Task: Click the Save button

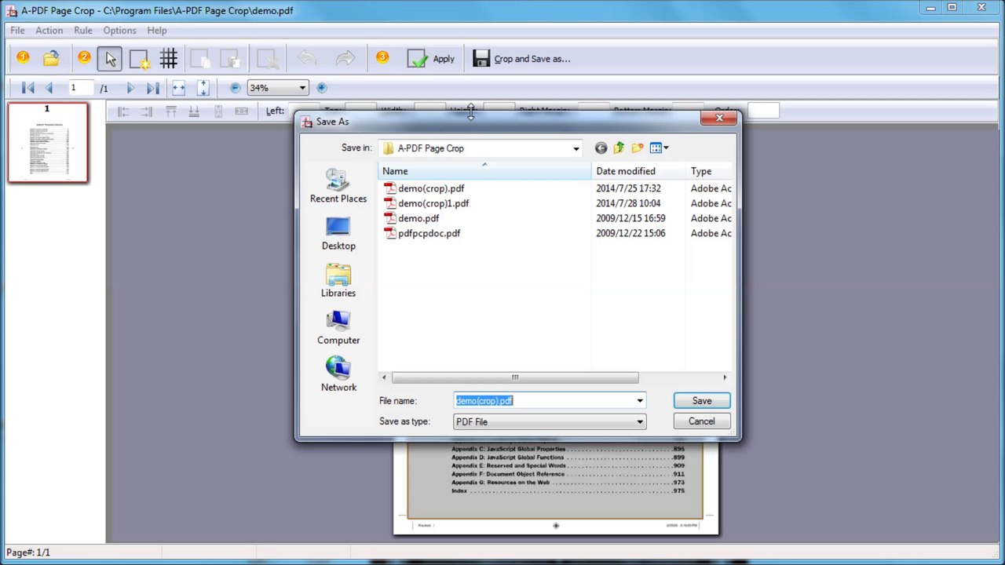Action: pos(702,401)
